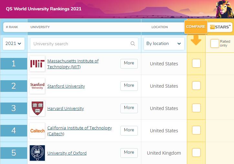Click the QS Stars logo
Viewport: 234px width, 164px height.
pyautogui.click(x=220, y=27)
